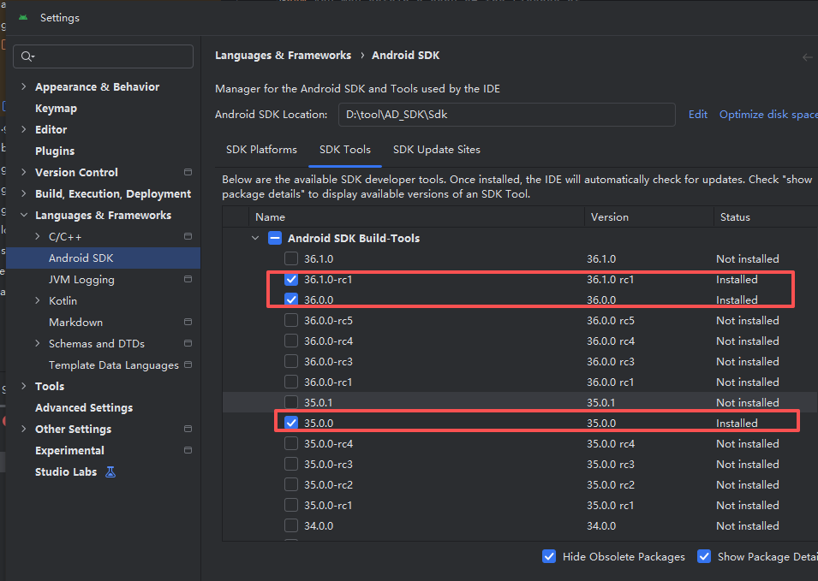The height and width of the screenshot is (581, 818).
Task: Expand the Editor section chevron
Action: click(23, 129)
